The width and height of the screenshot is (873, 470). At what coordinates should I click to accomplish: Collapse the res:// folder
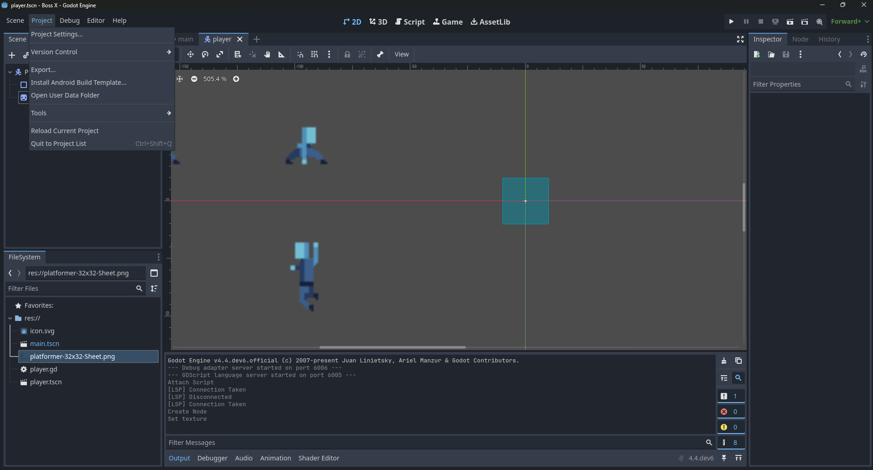click(x=10, y=318)
